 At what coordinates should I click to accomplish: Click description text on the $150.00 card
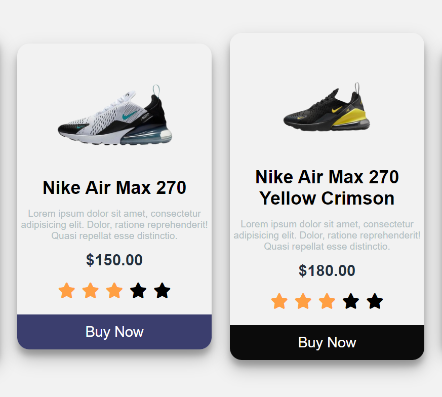(x=114, y=224)
